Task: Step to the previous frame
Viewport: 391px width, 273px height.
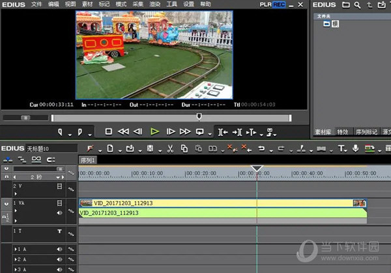Action: 138,131
